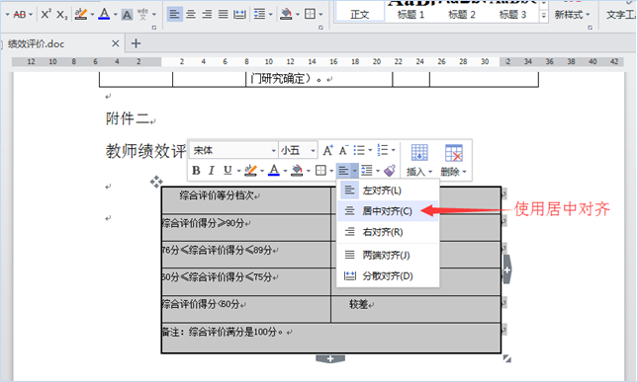Toggle Bold in mini toolbar
The image size is (638, 382).
click(196, 170)
